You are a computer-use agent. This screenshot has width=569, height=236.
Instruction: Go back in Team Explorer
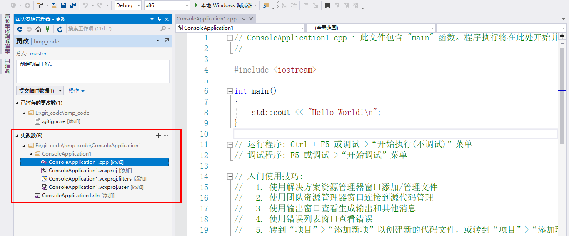[20, 29]
